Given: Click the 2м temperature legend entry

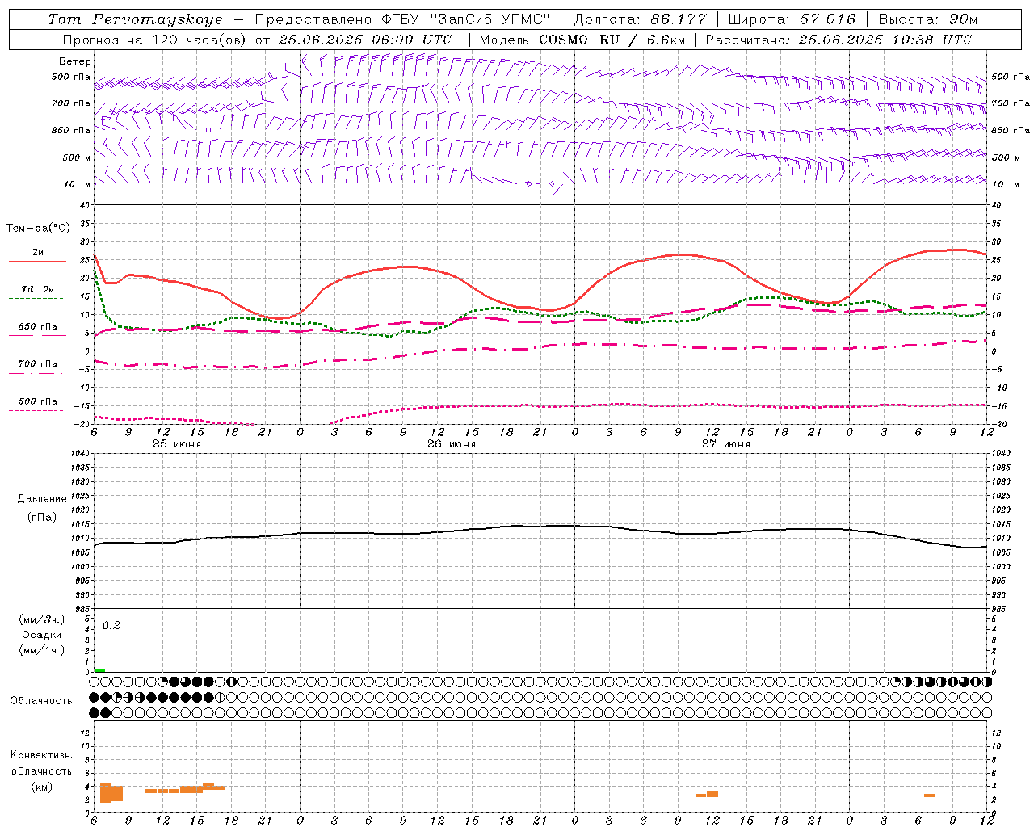Looking at the screenshot, I should point(38,252).
